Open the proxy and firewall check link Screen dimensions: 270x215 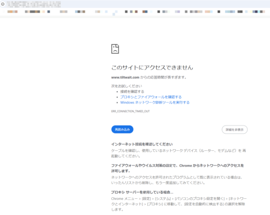(x=151, y=97)
